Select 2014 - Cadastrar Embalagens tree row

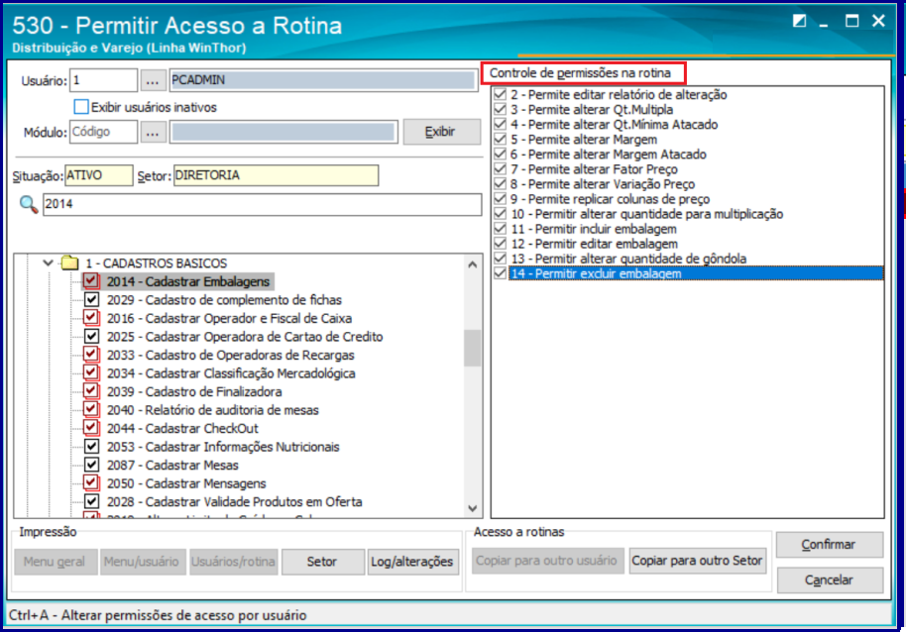[188, 281]
